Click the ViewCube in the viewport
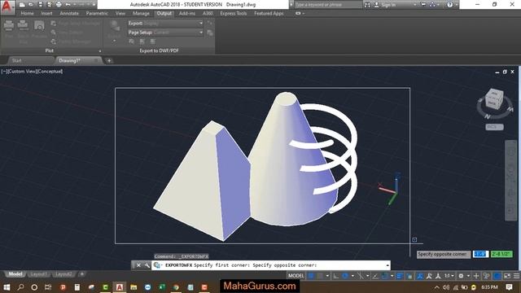The width and height of the screenshot is (521, 293). coord(494,99)
